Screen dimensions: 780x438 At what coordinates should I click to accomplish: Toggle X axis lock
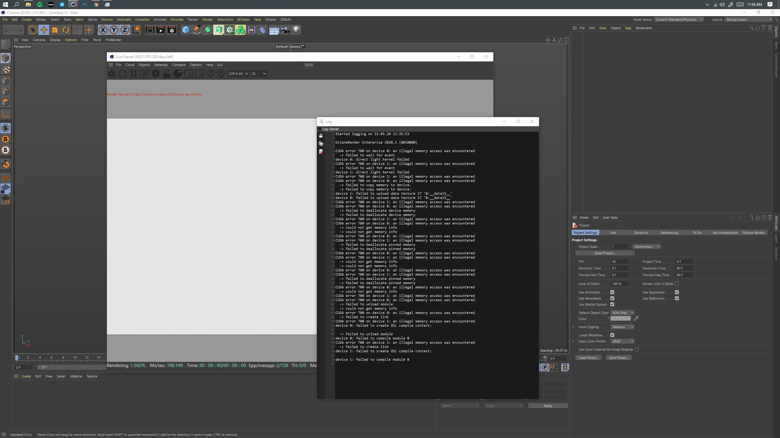coord(103,30)
